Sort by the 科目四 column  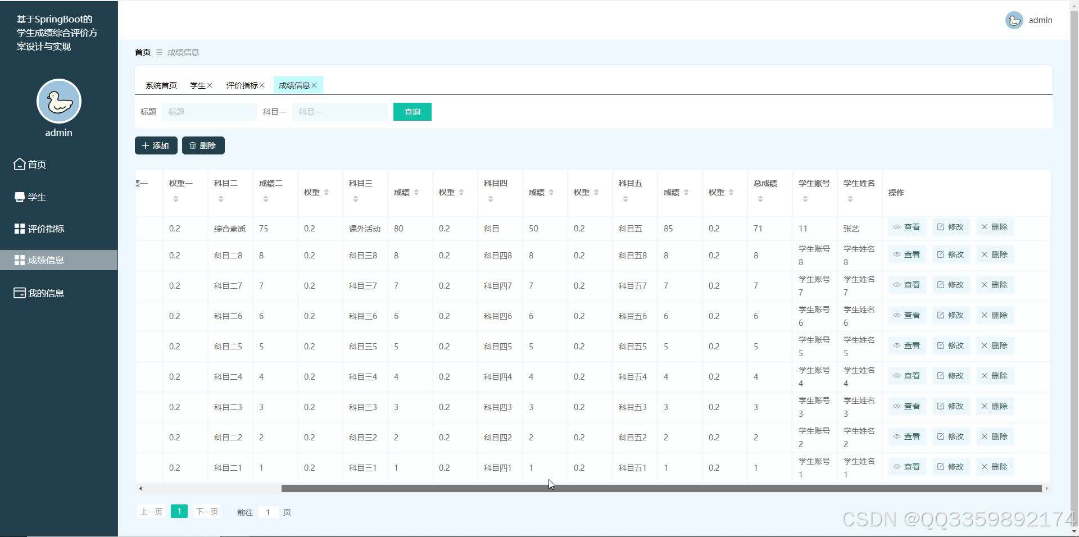[491, 199]
